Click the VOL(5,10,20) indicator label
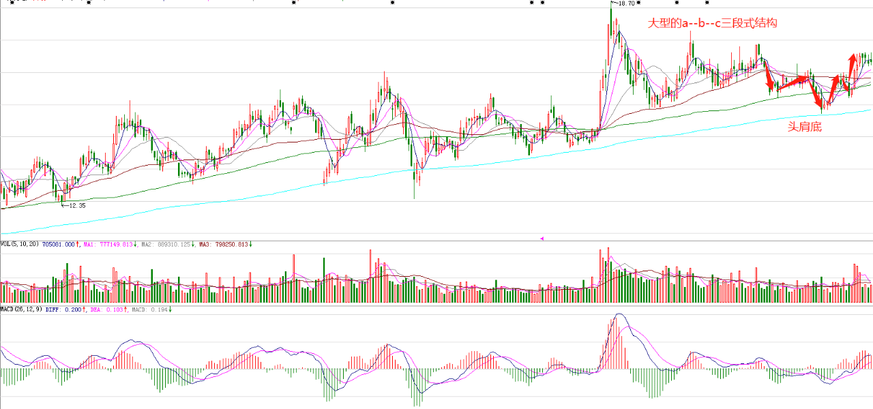 coord(20,244)
